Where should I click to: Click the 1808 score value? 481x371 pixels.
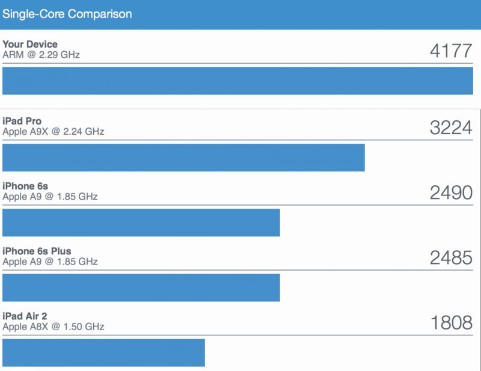452,322
